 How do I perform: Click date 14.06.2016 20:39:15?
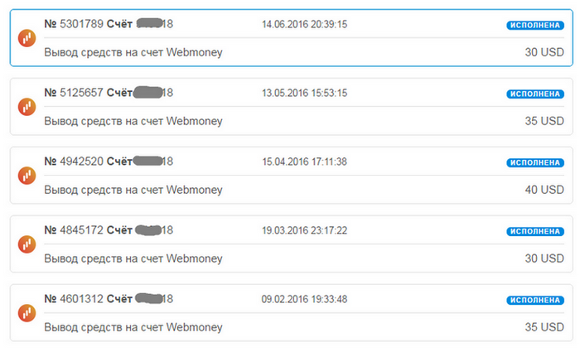tap(304, 24)
